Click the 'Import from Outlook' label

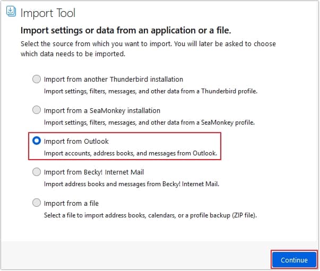(x=76, y=141)
